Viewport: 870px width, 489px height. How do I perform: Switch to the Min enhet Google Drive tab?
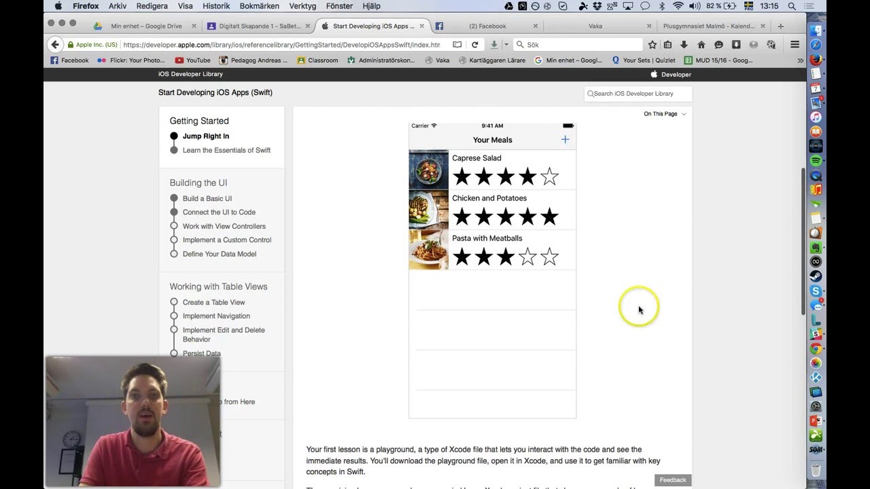click(145, 26)
